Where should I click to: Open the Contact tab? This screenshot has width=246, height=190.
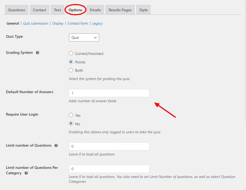(x=39, y=10)
